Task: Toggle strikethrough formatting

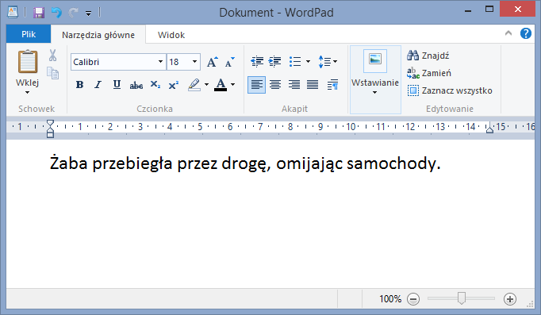Action: (136, 85)
